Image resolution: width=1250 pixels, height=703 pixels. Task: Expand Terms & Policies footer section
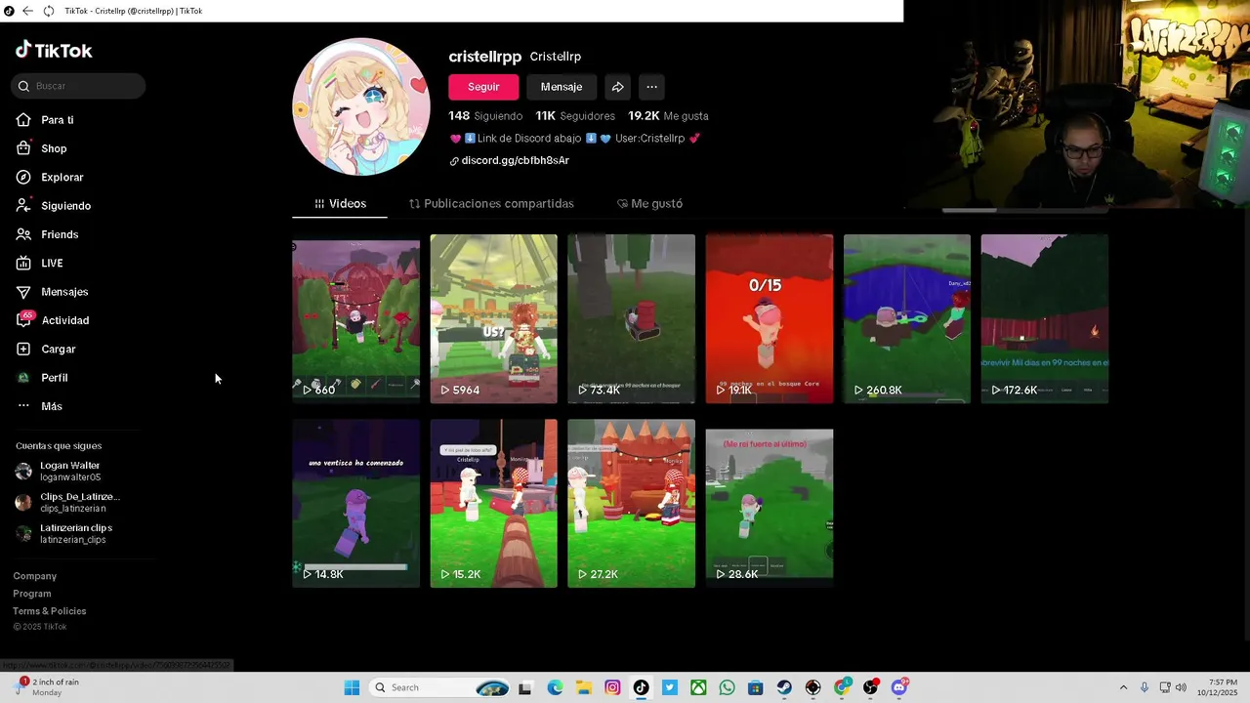(x=50, y=611)
